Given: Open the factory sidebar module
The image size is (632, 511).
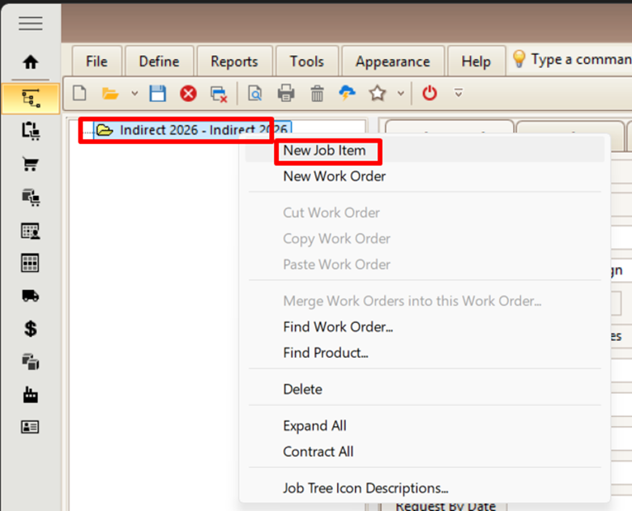Looking at the screenshot, I should (31, 394).
